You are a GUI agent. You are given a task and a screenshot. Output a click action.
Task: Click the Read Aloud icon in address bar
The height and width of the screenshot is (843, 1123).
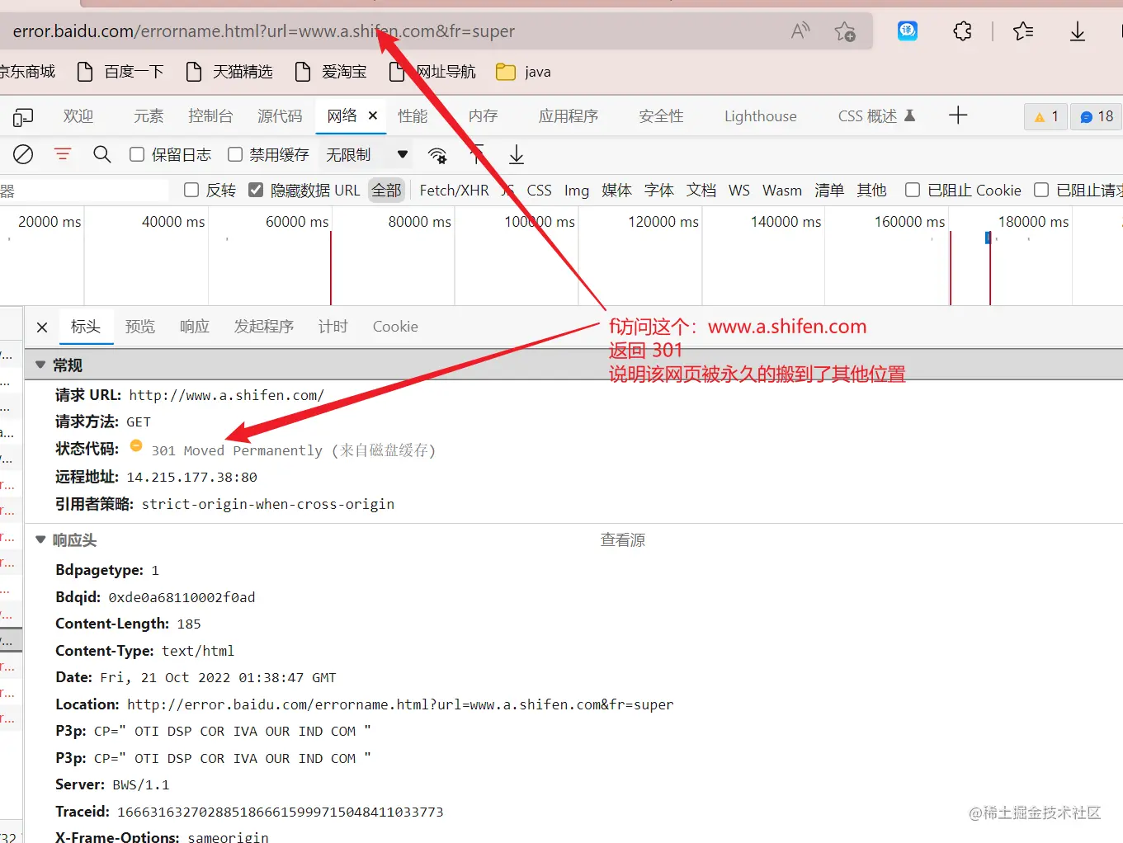tap(800, 31)
